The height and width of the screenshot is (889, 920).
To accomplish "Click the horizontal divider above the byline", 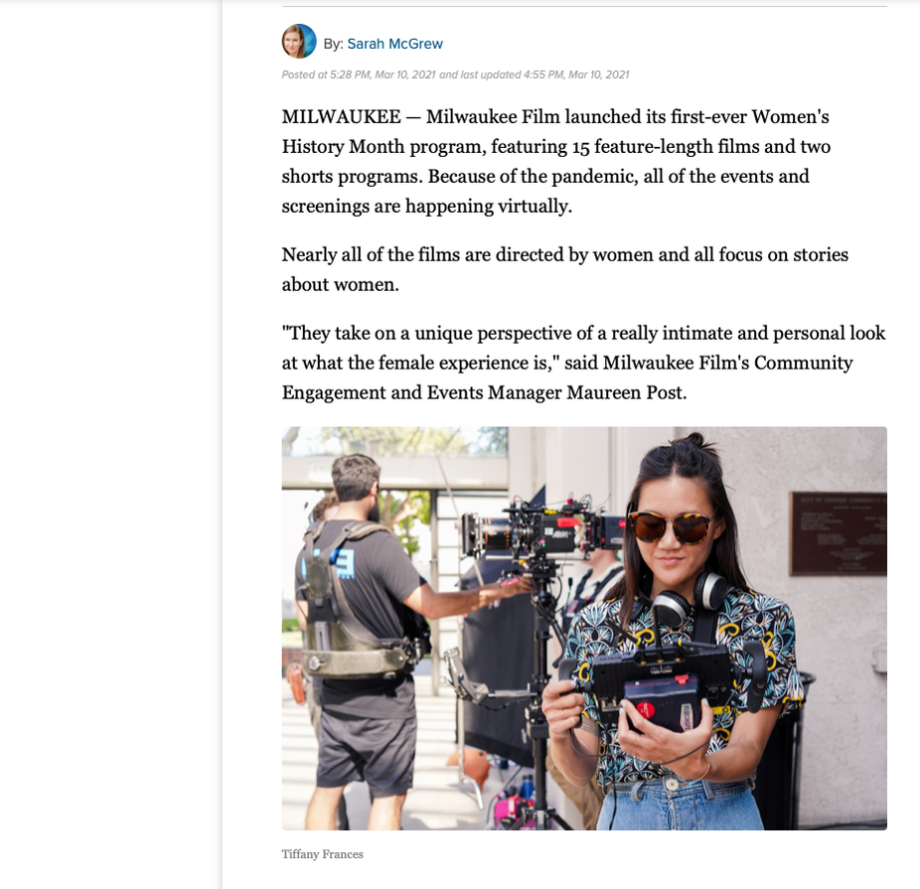I will coord(584,6).
